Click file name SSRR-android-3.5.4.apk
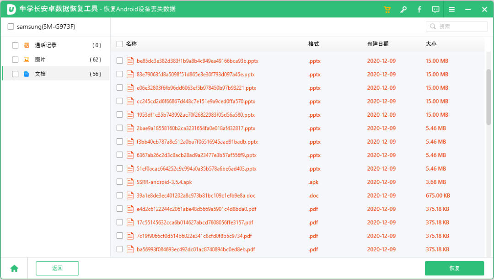This screenshot has height=280, width=494. click(x=164, y=182)
